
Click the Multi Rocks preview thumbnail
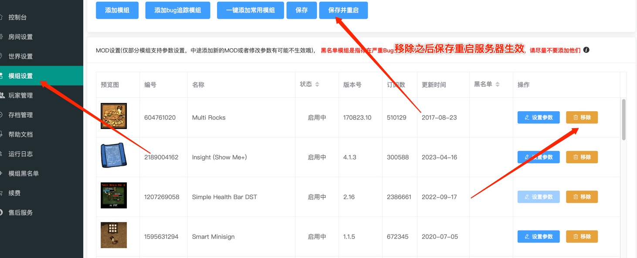coord(114,116)
